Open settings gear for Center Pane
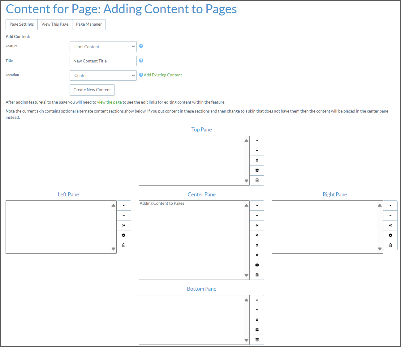Image resolution: width=401 pixels, height=347 pixels. [257, 265]
